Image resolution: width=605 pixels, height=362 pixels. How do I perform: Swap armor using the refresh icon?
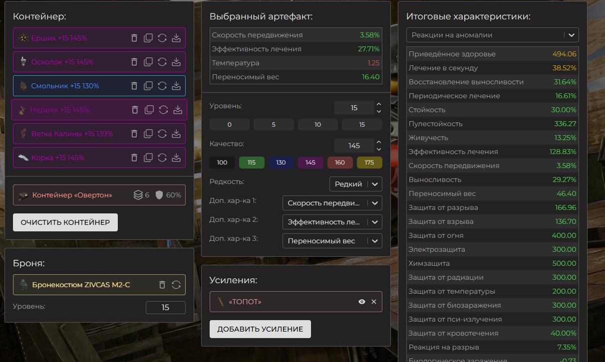(176, 285)
